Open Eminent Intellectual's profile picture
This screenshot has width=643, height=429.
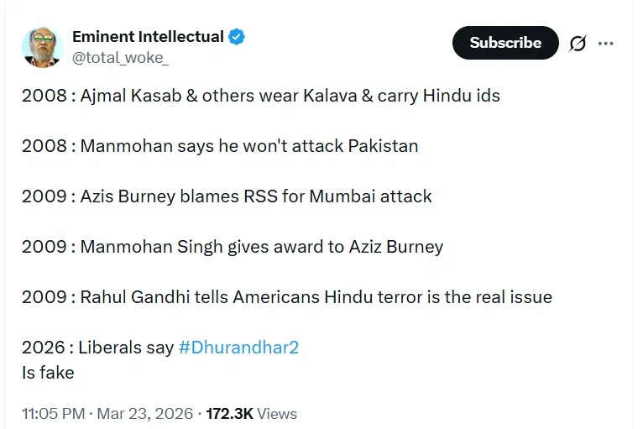point(43,46)
